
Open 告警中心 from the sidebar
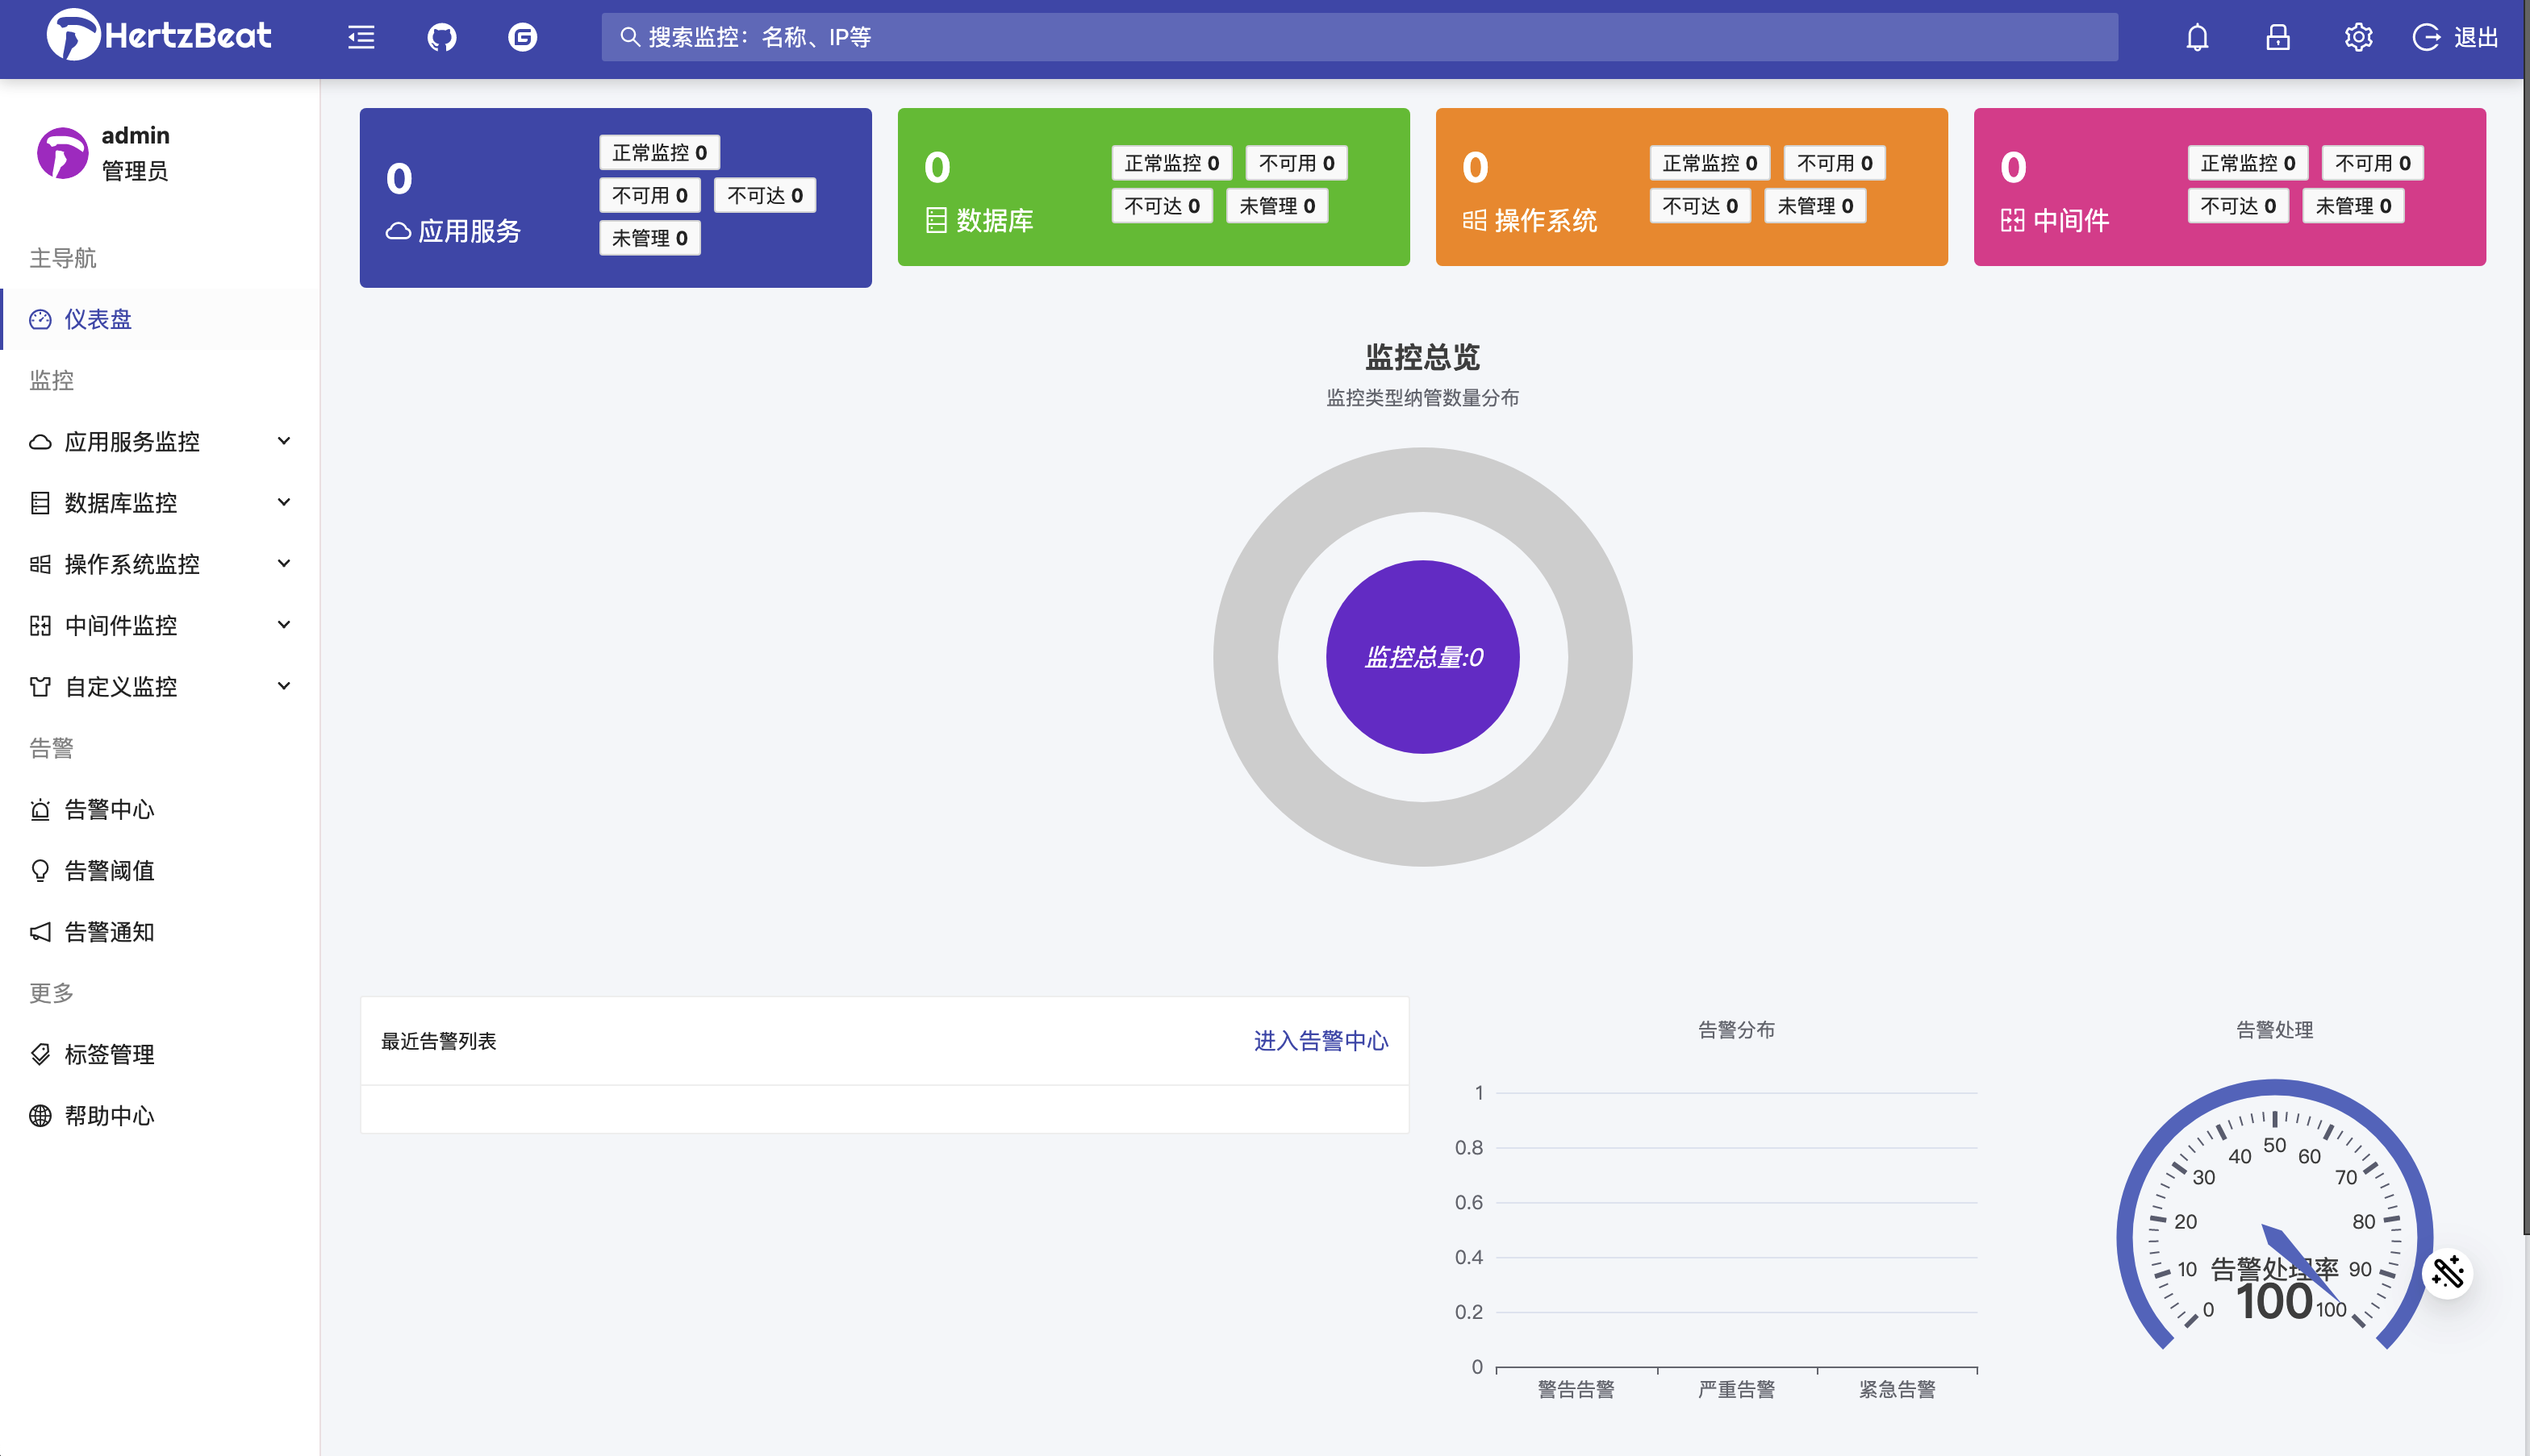point(109,809)
